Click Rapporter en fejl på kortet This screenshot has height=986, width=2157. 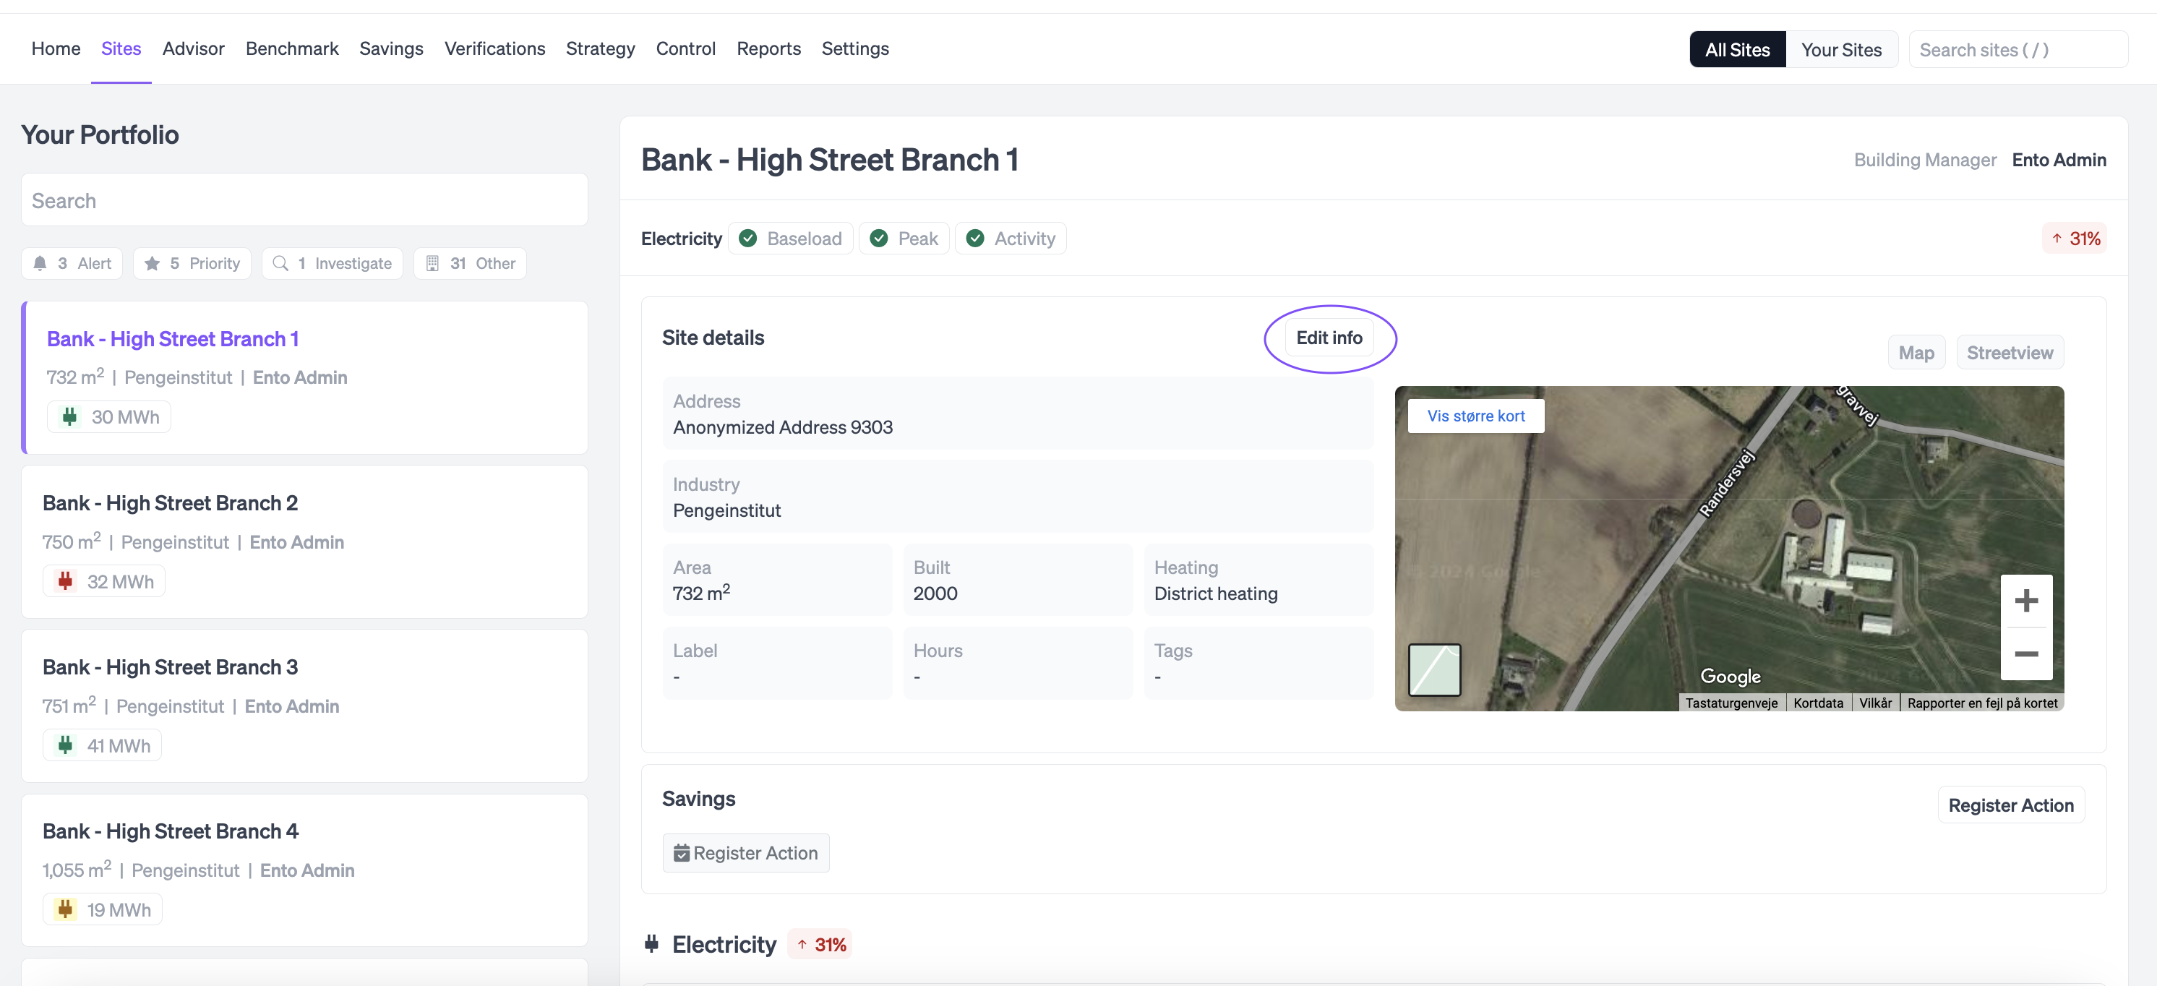[x=1982, y=703]
